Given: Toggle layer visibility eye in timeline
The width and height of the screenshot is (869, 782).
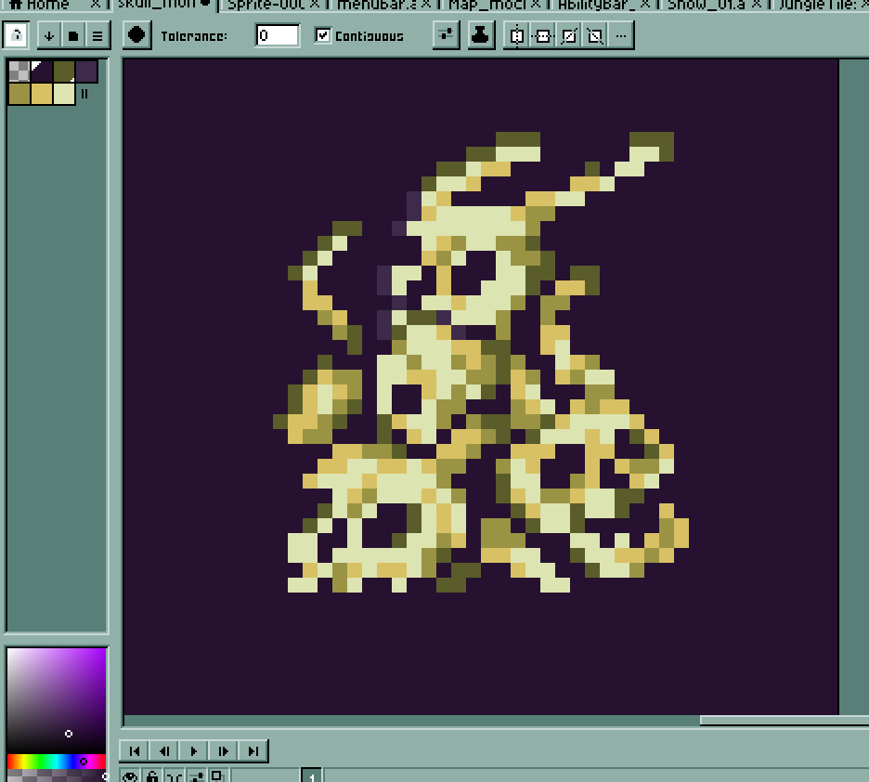Looking at the screenshot, I should coord(130,776).
